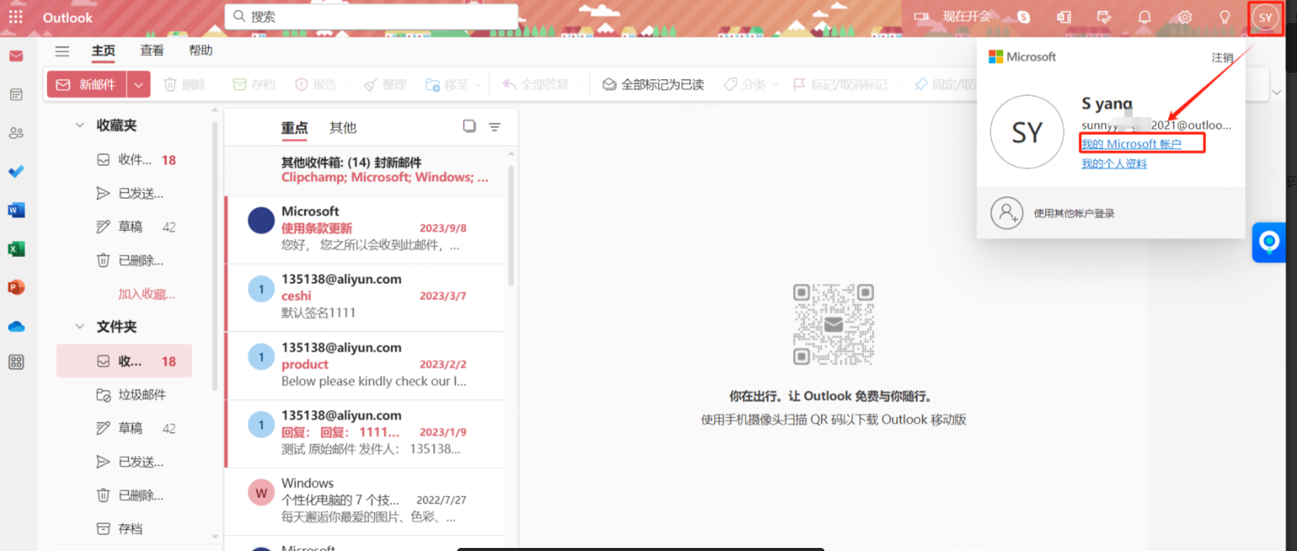The width and height of the screenshot is (1297, 551).
Task: Open favorites inbox 收件... with 18
Action: click(124, 160)
